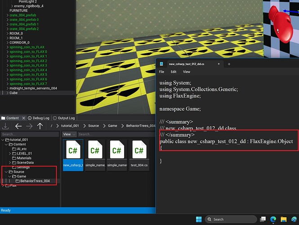The width and height of the screenshot is (299, 225).
Task: Select BehaviorTrees_004 folder in tree
Action: coord(35,181)
